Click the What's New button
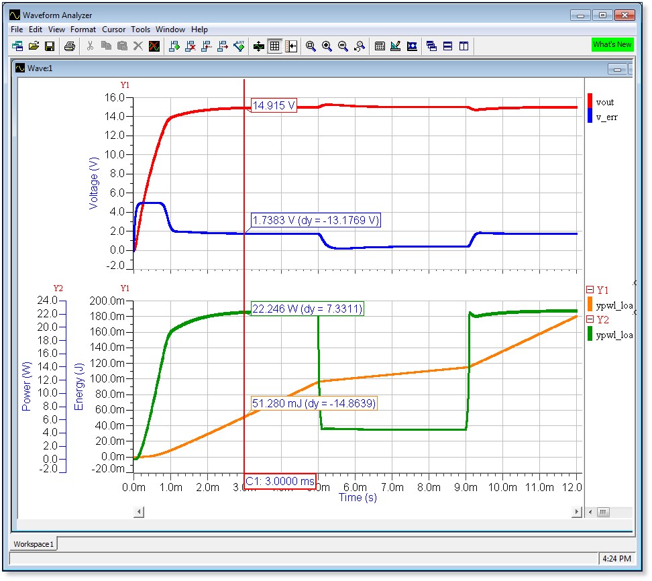Screen dimensions: 652x581 point(612,44)
